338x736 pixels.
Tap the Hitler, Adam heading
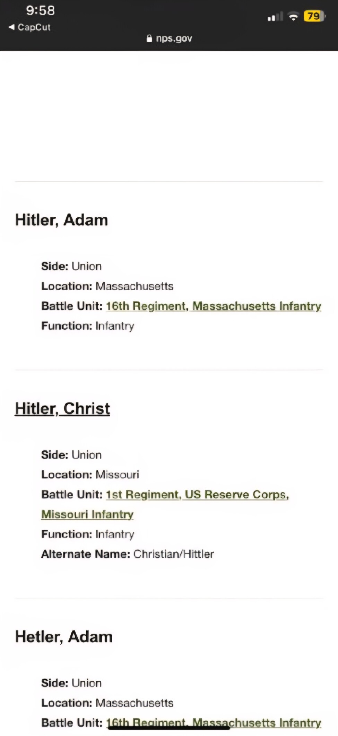[x=61, y=220]
